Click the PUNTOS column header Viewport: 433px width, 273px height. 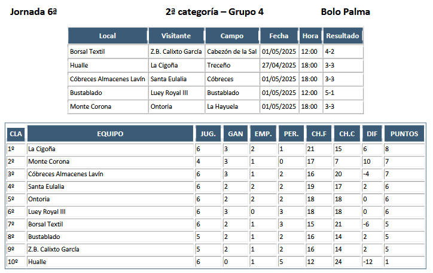coord(404,134)
